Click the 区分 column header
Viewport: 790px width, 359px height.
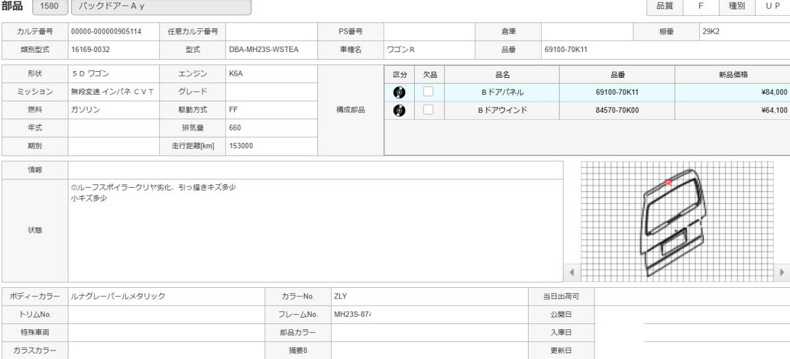pos(400,74)
